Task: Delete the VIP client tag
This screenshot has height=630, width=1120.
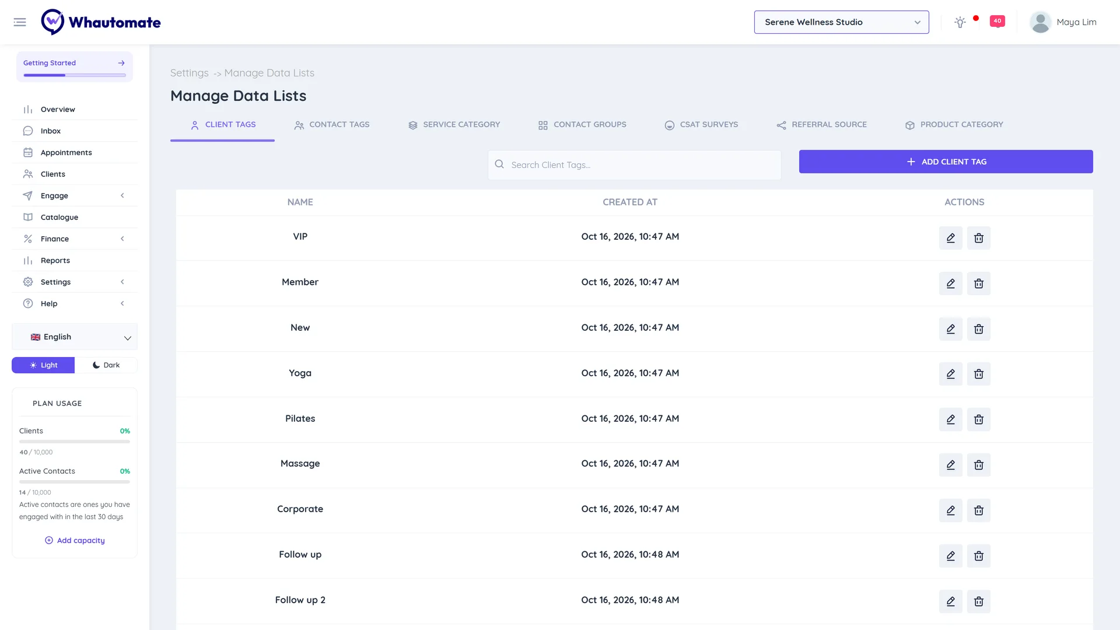Action: [x=979, y=238]
